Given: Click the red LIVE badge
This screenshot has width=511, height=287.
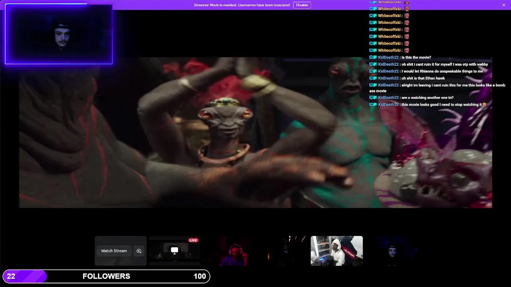Looking at the screenshot, I should coord(193,240).
